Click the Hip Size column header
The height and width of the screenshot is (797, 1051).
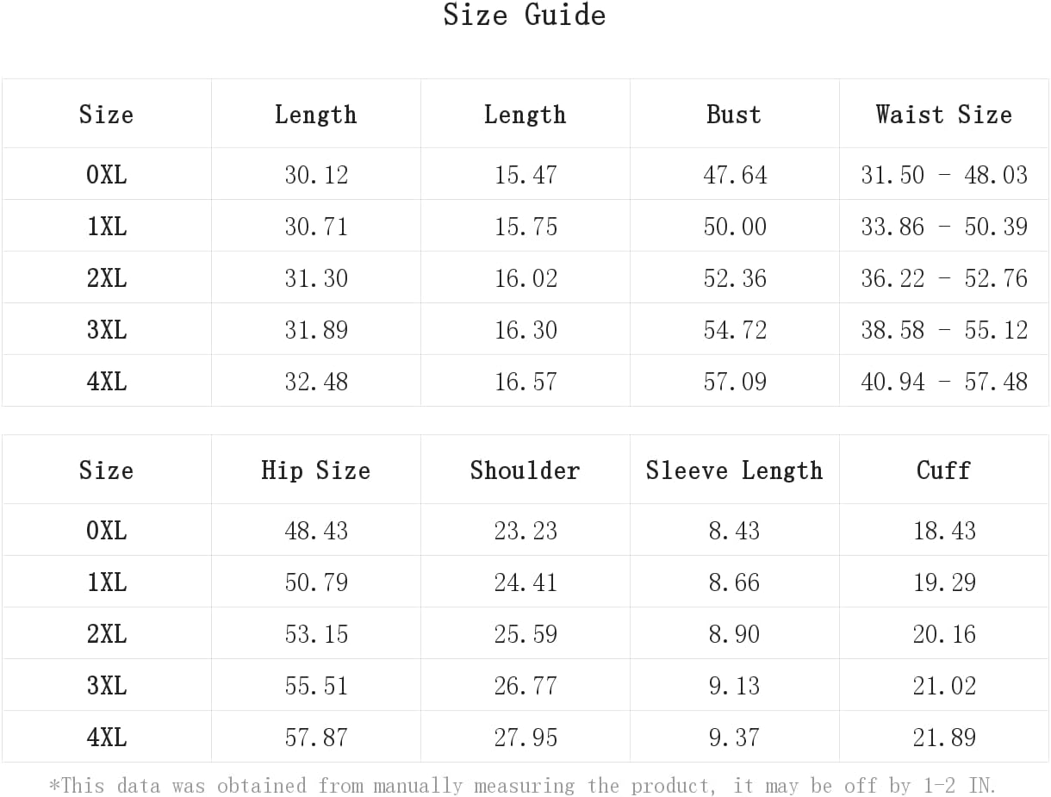[316, 470]
